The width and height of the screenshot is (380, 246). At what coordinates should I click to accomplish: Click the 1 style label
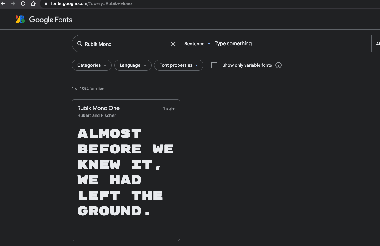point(169,108)
